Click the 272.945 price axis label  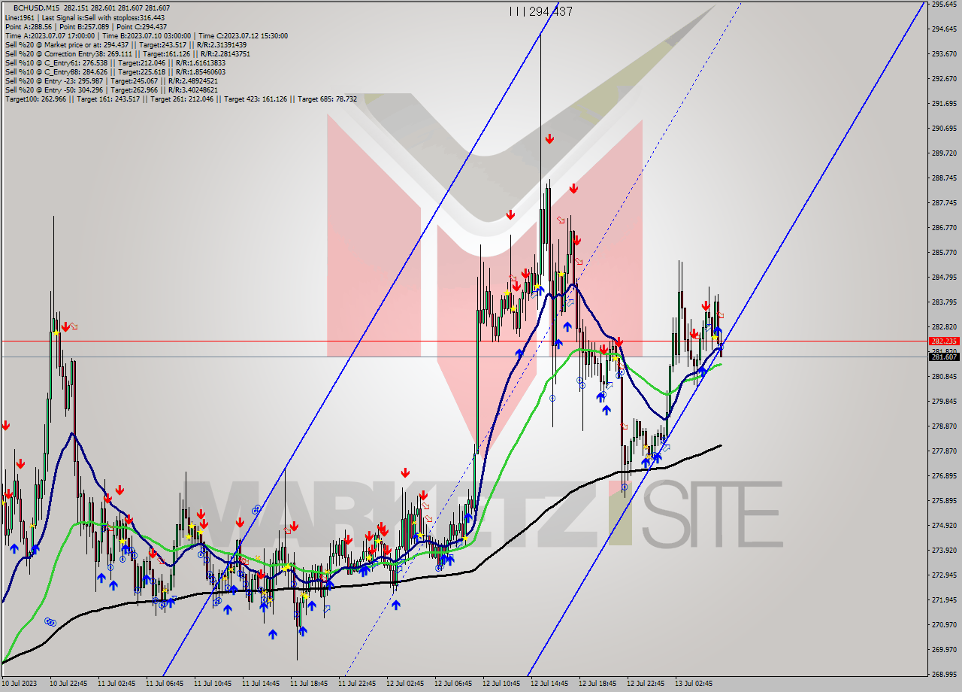point(945,575)
